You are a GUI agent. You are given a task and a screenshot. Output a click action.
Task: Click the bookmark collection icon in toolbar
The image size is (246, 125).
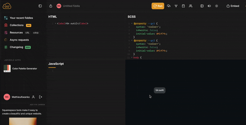pos(183,6)
